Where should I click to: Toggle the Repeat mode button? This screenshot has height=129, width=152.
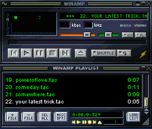(x=124, y=53)
